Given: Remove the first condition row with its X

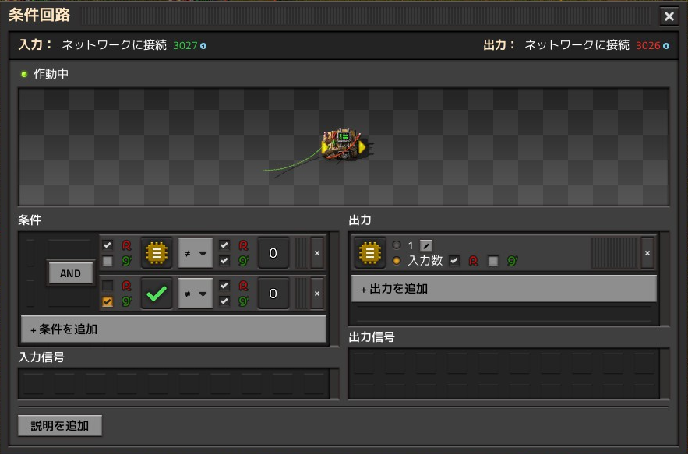Looking at the screenshot, I should coord(316,253).
